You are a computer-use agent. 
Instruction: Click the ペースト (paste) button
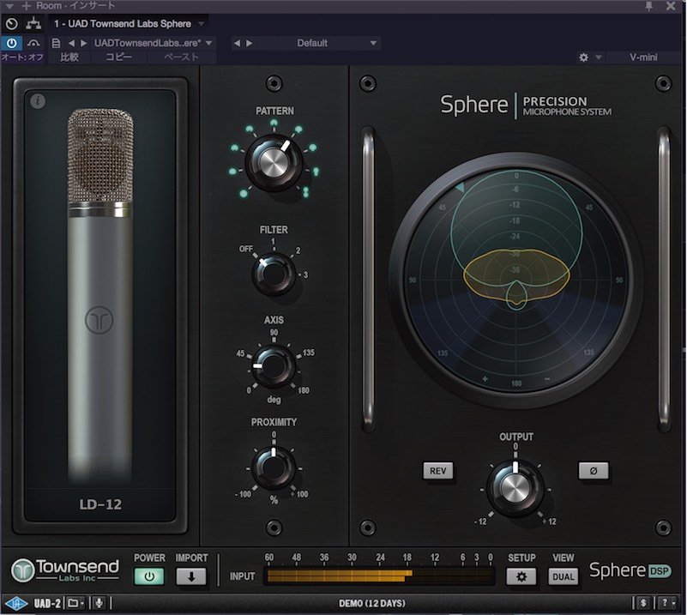click(181, 57)
